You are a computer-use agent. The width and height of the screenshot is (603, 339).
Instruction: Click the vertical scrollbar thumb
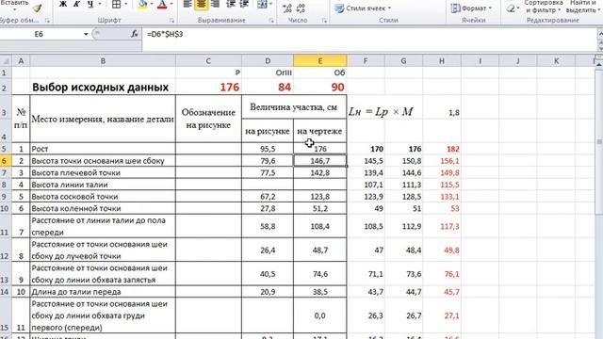coord(599,142)
